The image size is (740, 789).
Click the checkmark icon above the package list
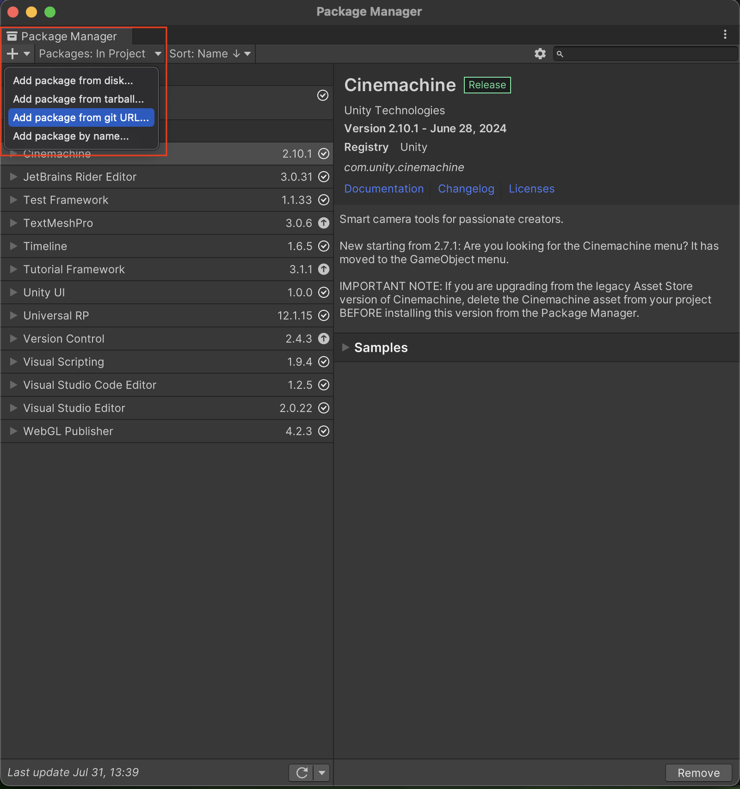pos(323,95)
